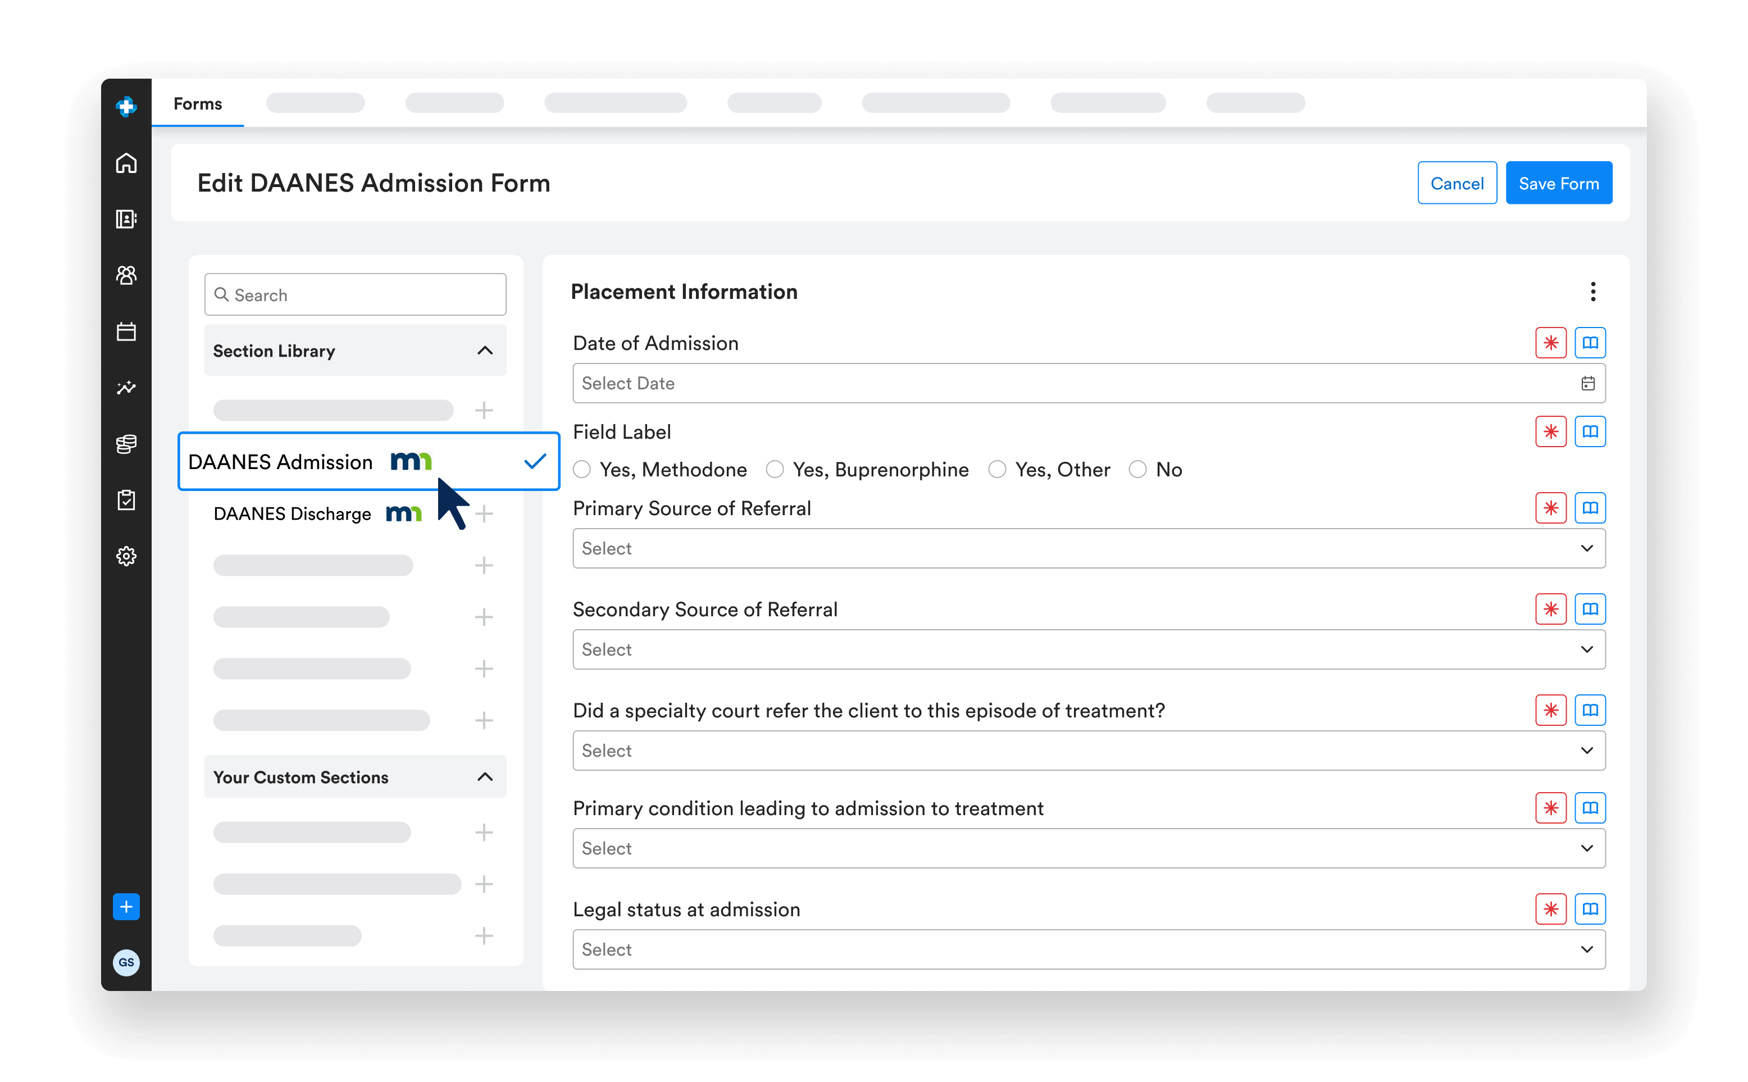Add the DAANES Discharge section
Viewport: 1748px width, 1082px height.
point(484,514)
